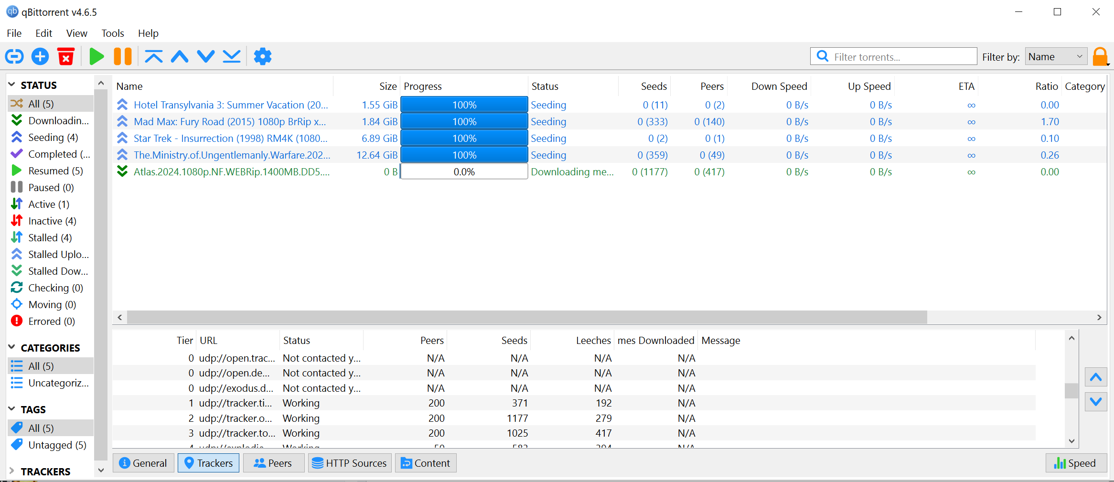The width and height of the screenshot is (1114, 482).
Task: Select All (5) under Status
Action: [51, 104]
